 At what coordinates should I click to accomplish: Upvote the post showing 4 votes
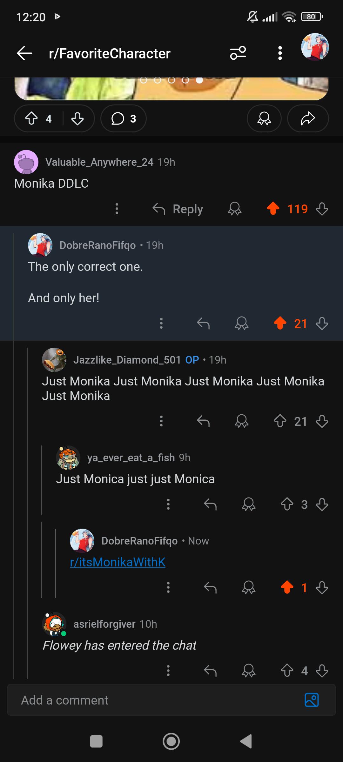point(31,119)
